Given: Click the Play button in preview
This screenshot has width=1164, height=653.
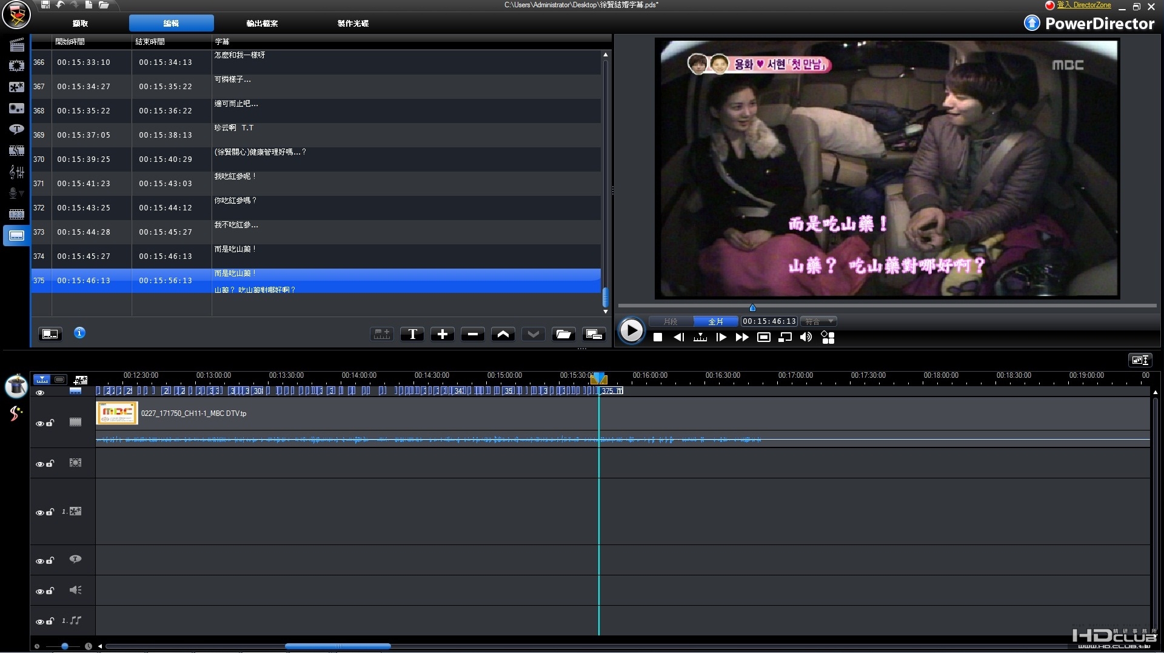Looking at the screenshot, I should tap(631, 331).
